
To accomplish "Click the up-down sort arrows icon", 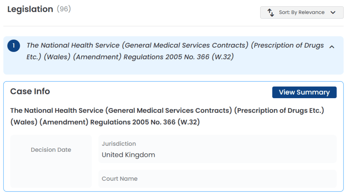I will (270, 13).
